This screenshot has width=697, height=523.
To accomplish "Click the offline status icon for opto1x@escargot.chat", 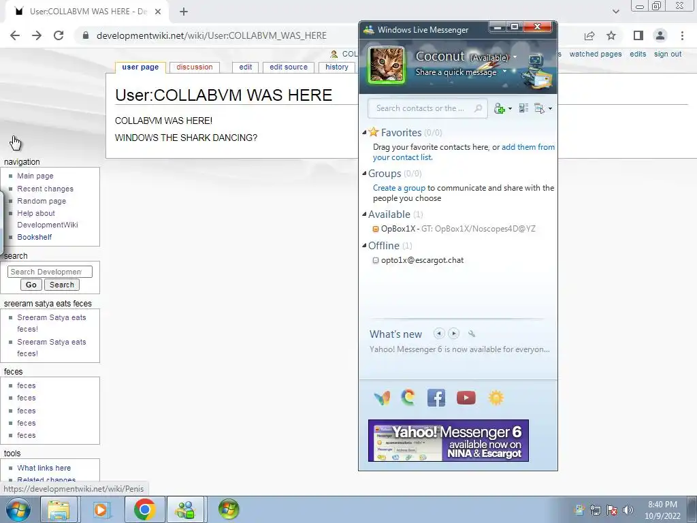I will 376,261.
